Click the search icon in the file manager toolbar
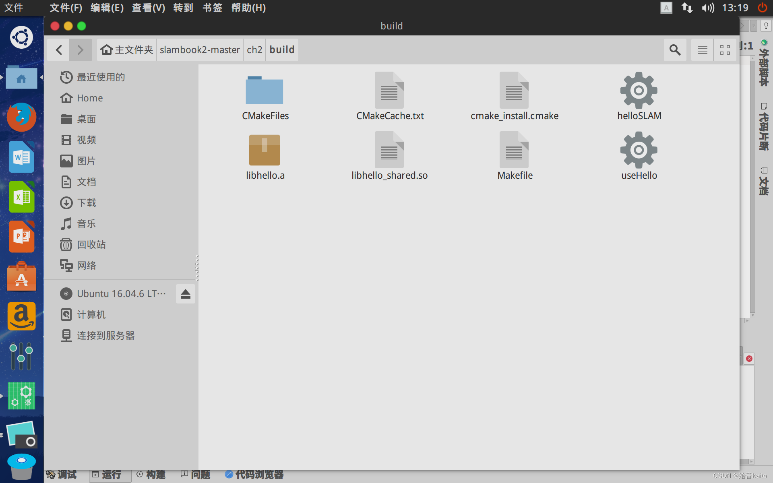Screen dimensions: 773x483 675,50
